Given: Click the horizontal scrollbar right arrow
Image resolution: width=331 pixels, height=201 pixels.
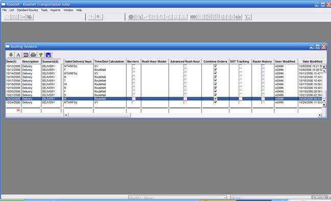Looking at the screenshot, I should point(320,115).
